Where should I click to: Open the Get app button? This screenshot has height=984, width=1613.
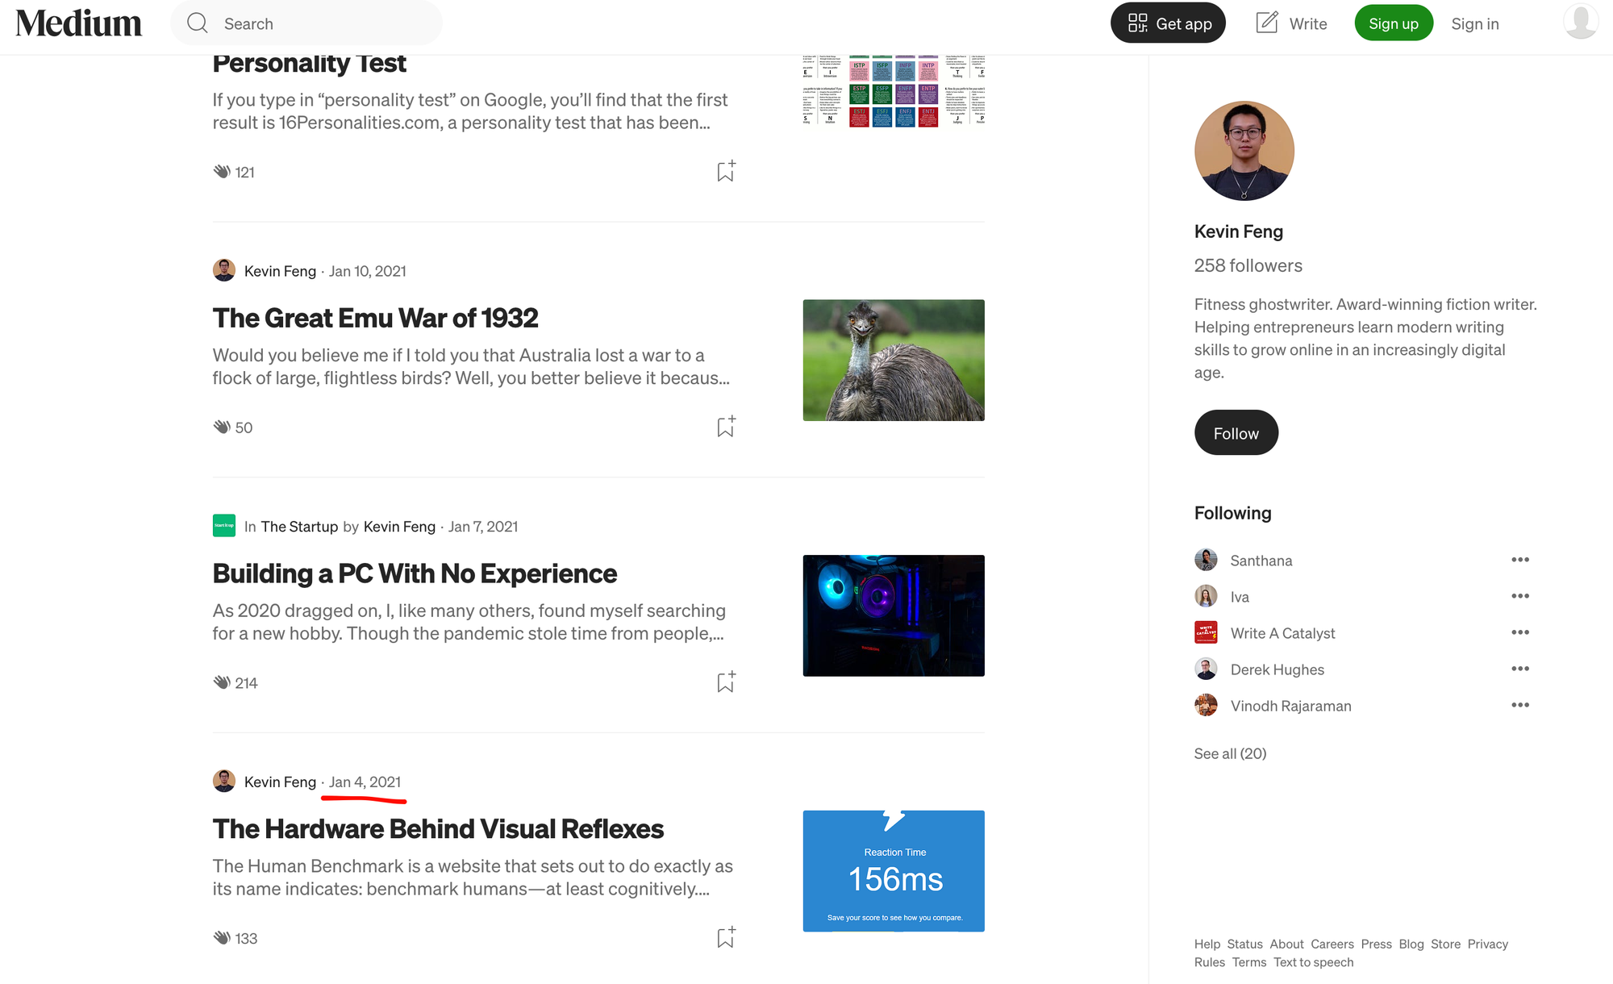[1168, 23]
